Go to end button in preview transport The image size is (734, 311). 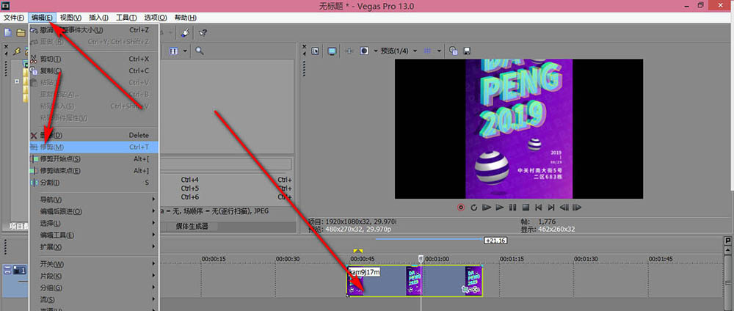point(551,207)
